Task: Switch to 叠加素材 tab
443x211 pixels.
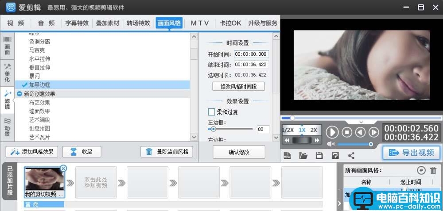Action: 108,23
